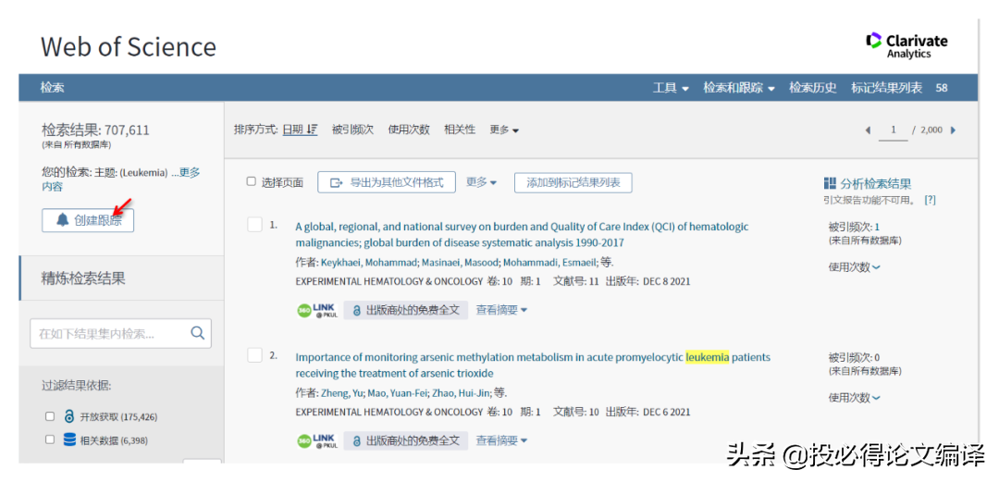Click the [?] help link
Image resolution: width=999 pixels, height=482 pixels.
[x=930, y=200]
